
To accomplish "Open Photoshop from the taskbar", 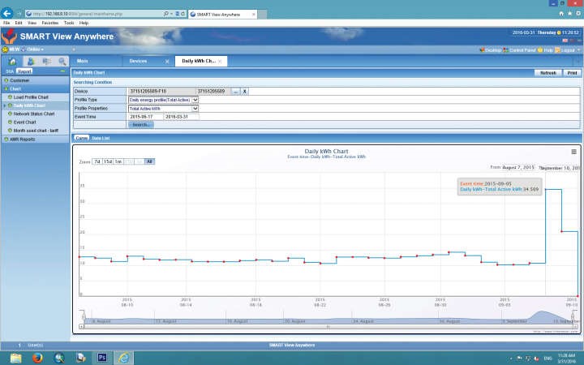I will click(x=102, y=359).
